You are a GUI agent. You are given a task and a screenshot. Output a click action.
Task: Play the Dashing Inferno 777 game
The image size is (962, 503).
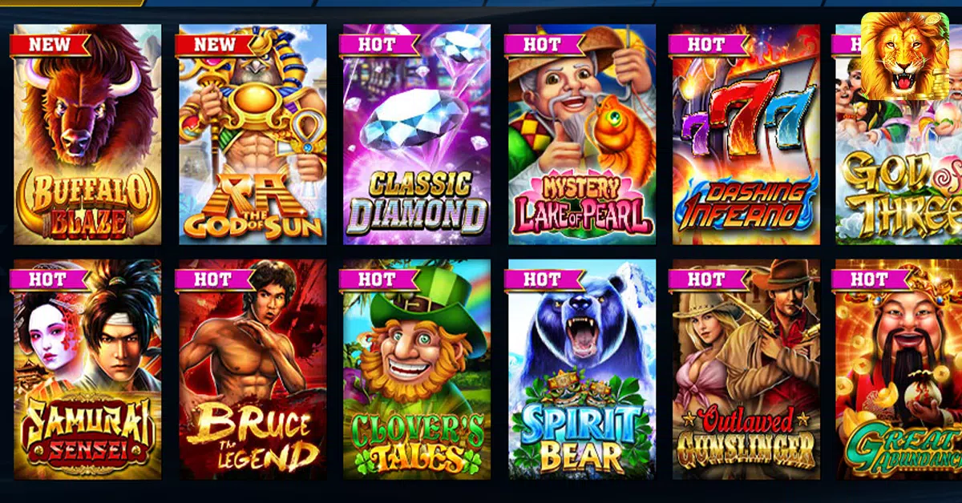tap(746, 135)
